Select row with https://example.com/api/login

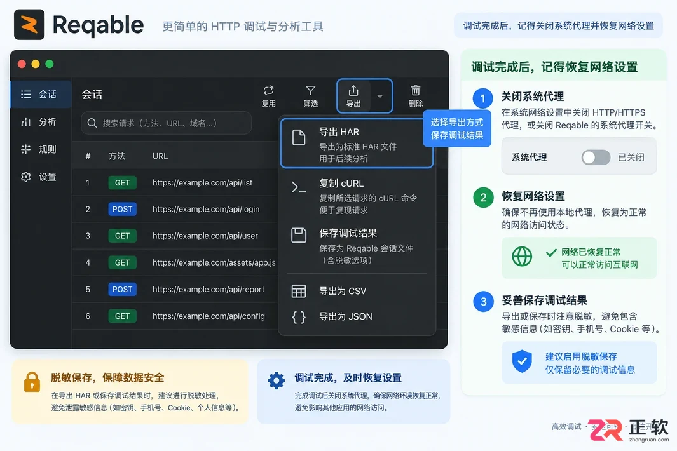[175, 209]
